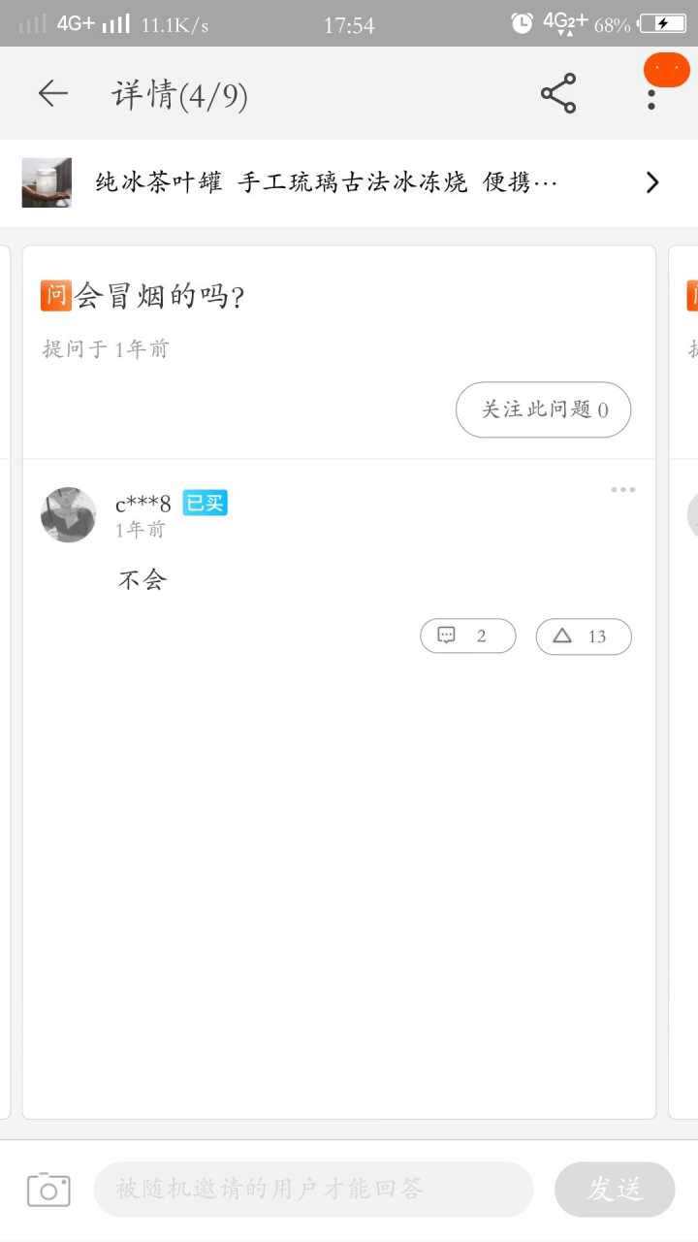Tap the share icon
Screen dimensions: 698x1242
(x=557, y=93)
